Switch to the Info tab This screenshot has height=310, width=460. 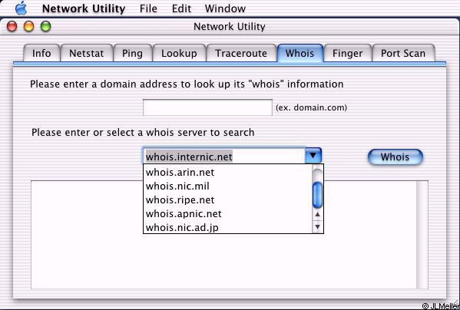pyautogui.click(x=41, y=53)
